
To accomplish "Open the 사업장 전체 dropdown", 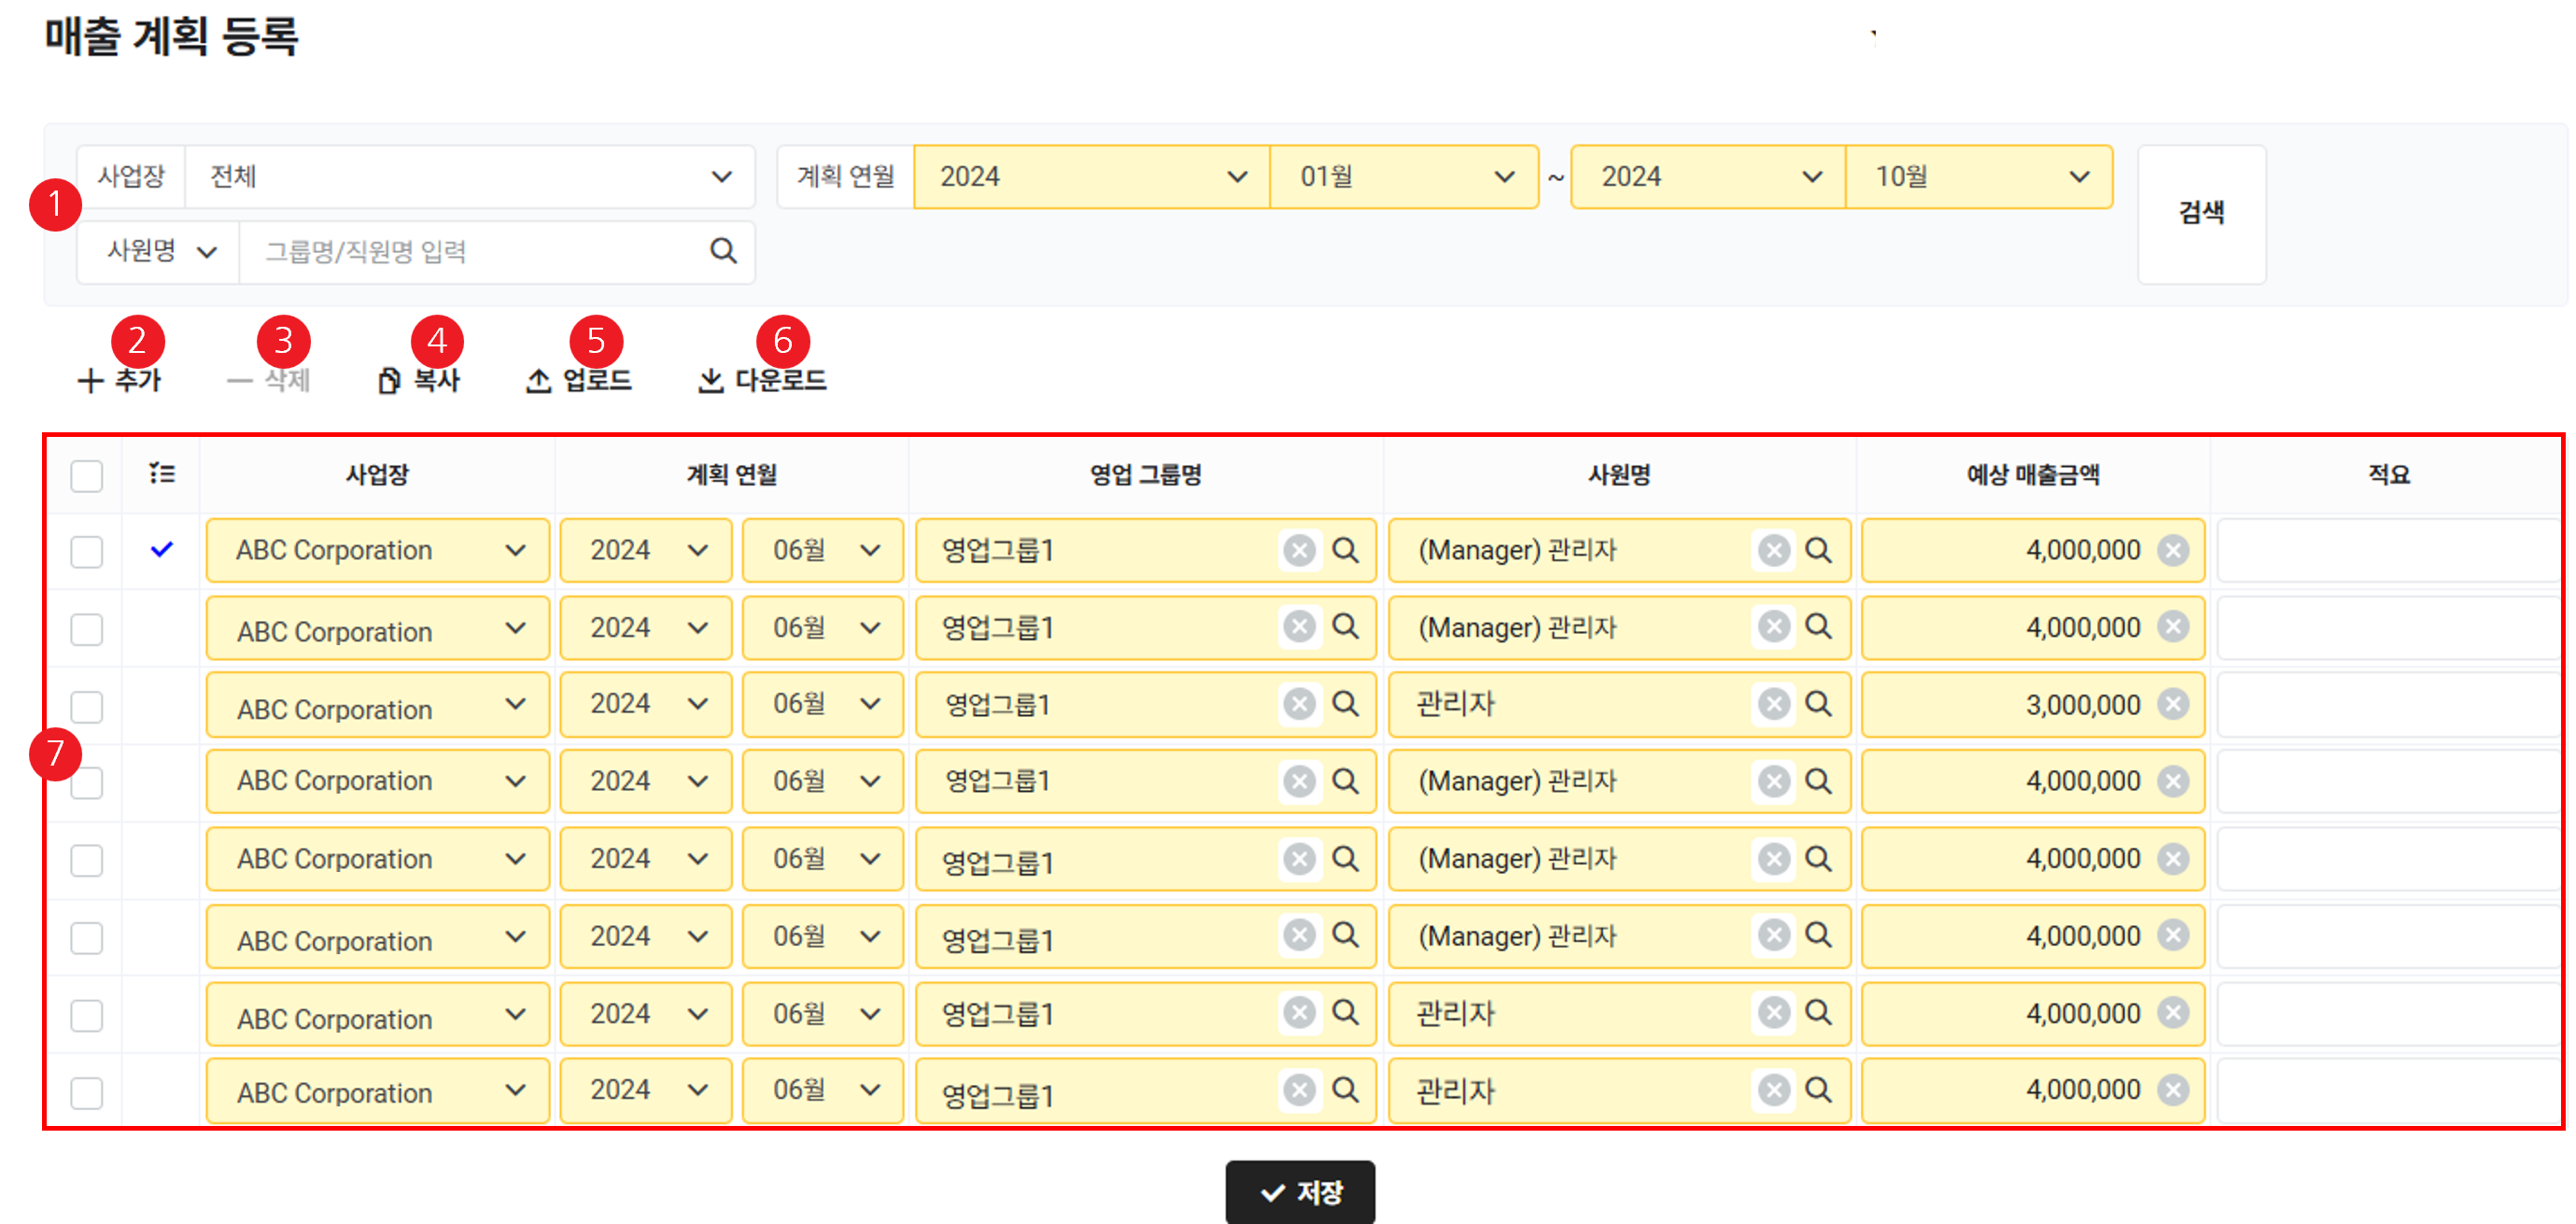I will pos(468,177).
